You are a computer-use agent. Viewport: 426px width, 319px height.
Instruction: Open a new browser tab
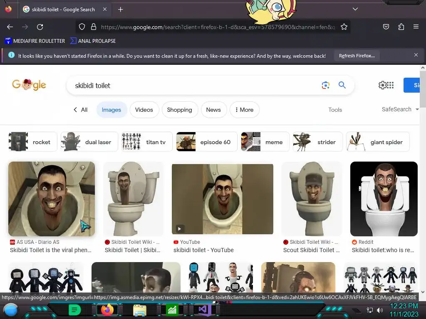click(120, 10)
